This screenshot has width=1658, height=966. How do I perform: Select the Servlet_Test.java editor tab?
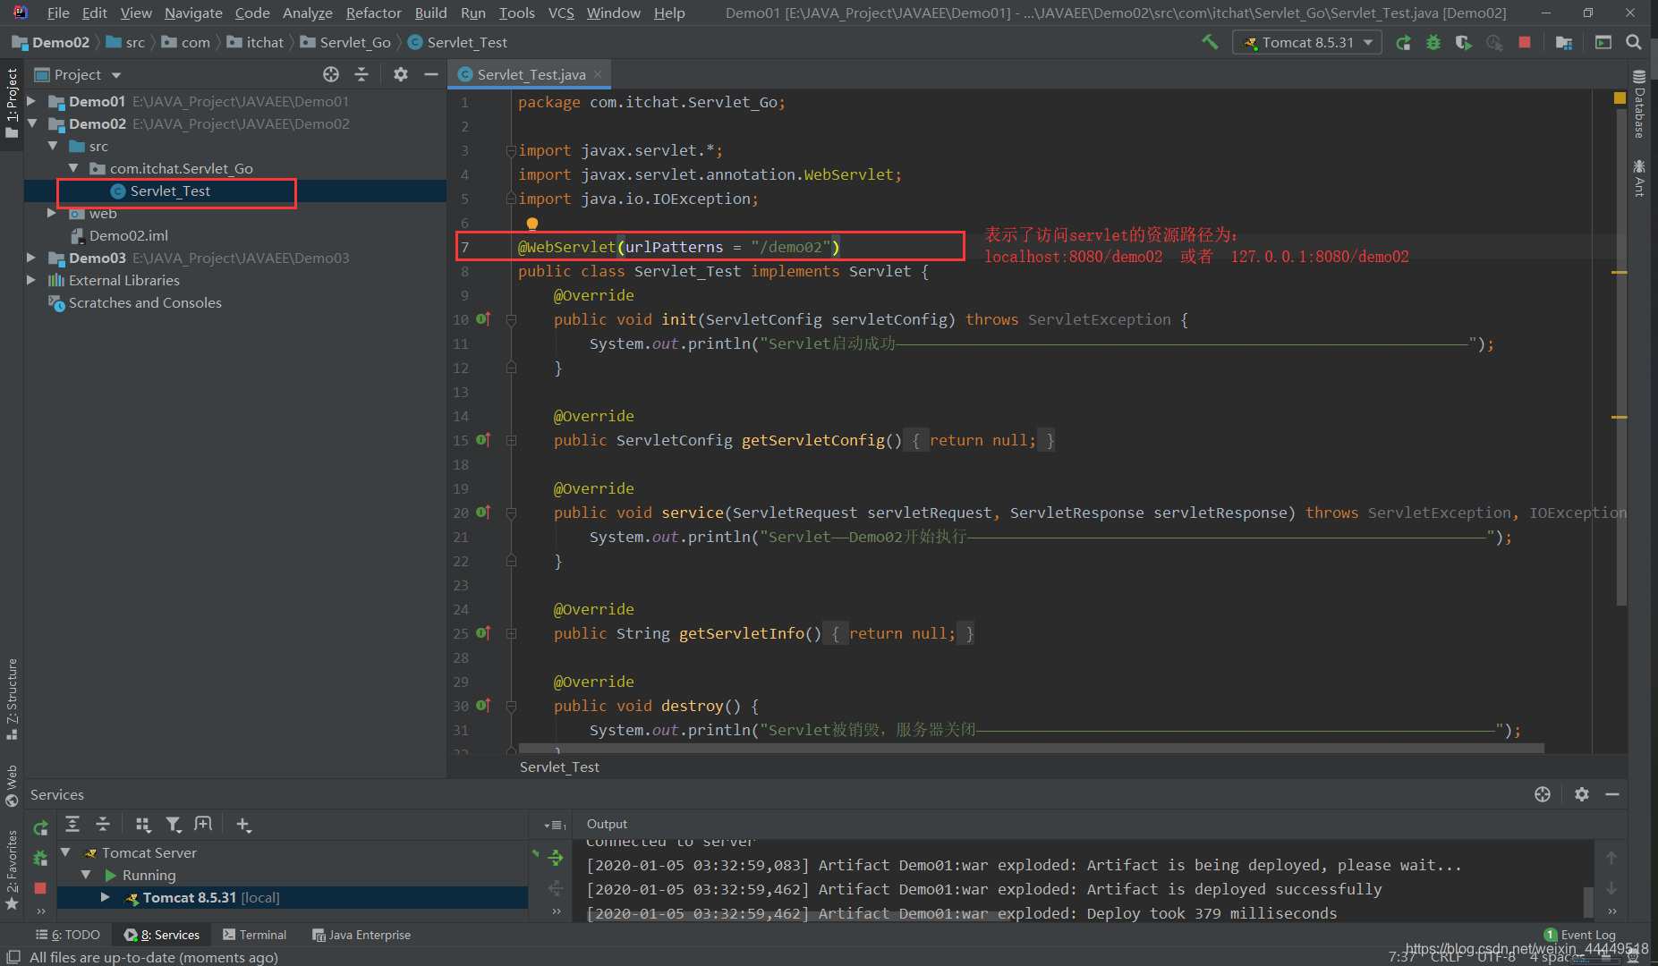pos(528,74)
